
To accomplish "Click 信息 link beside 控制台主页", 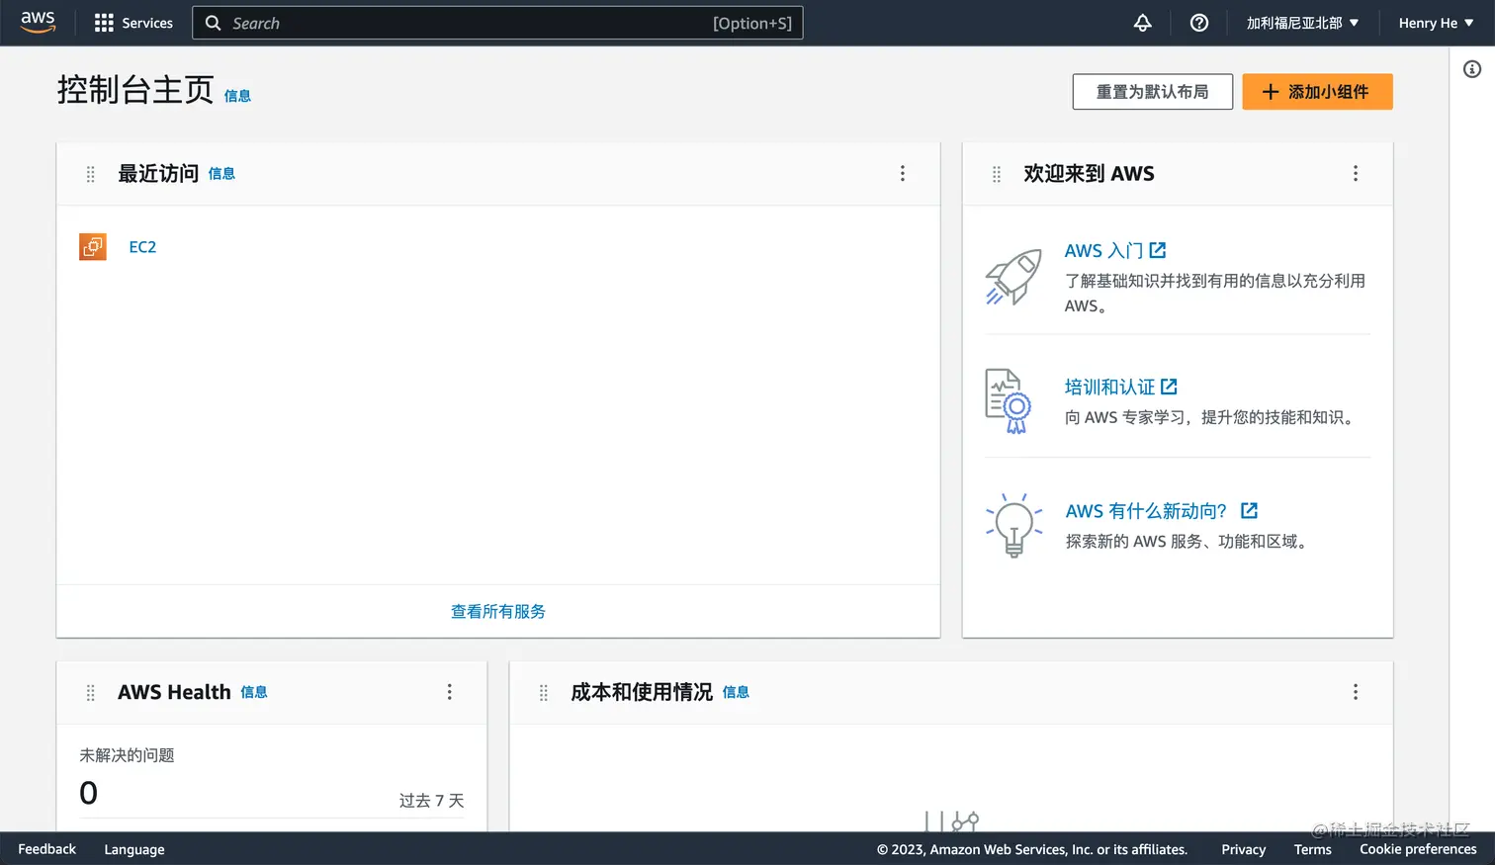I will coord(237,96).
